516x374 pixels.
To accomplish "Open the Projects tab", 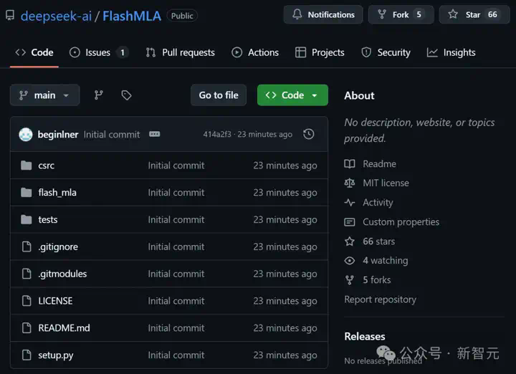I will 320,52.
